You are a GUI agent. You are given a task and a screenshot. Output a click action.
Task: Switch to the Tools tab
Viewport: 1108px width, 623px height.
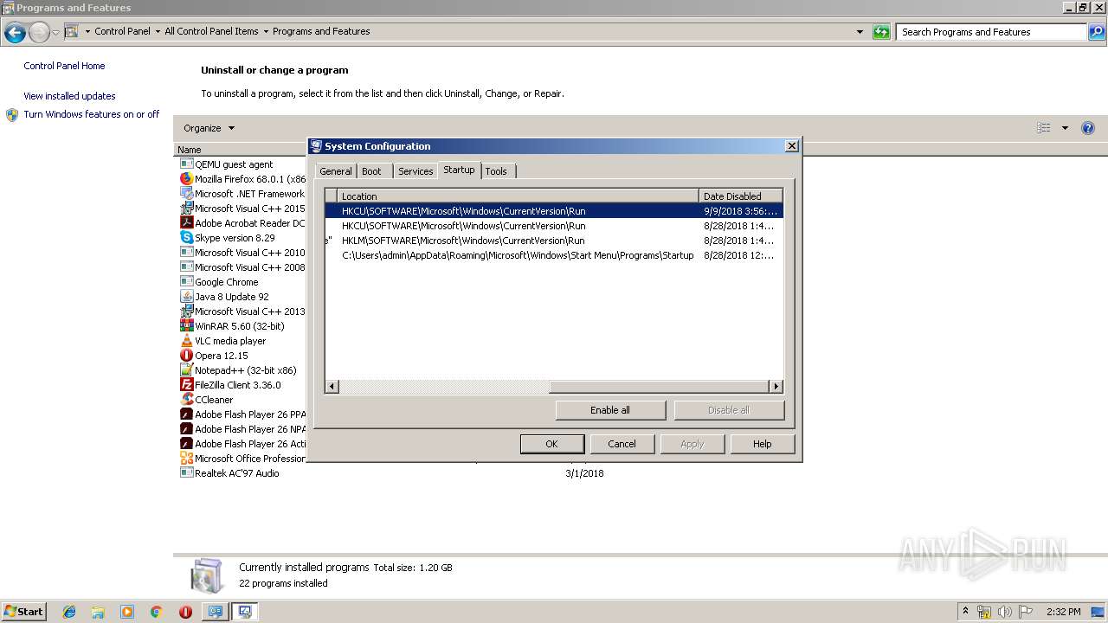[496, 171]
